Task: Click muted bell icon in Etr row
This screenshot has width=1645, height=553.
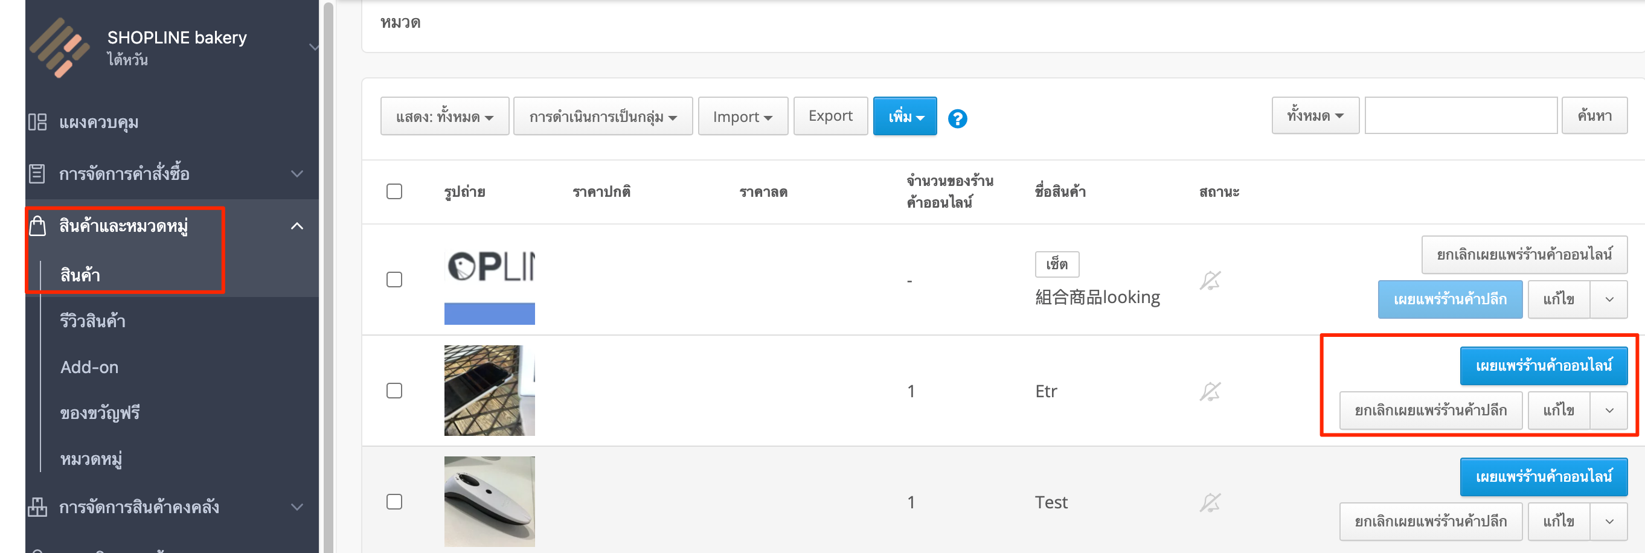Action: click(x=1210, y=391)
